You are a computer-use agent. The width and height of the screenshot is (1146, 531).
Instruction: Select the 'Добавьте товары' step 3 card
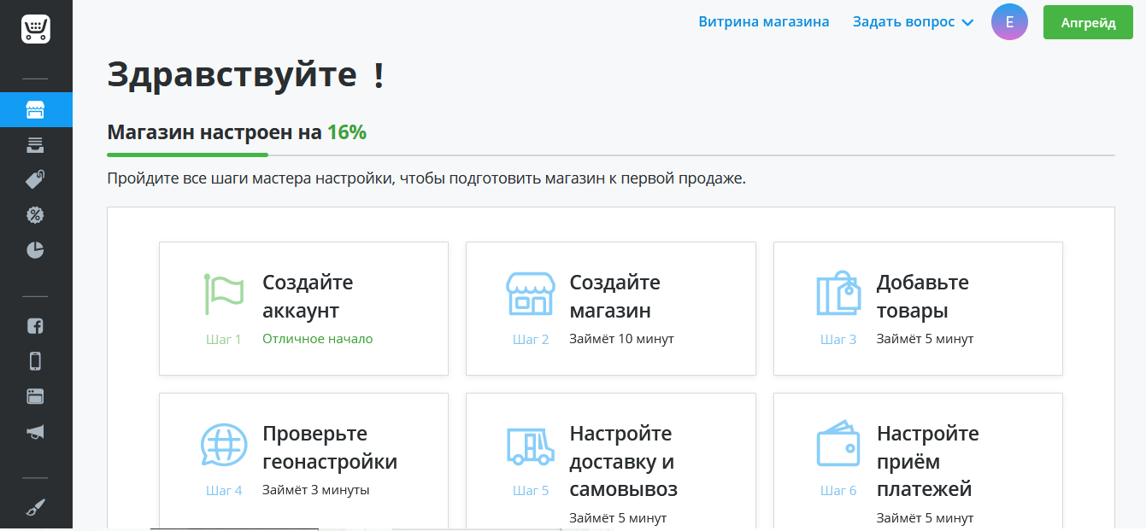918,308
